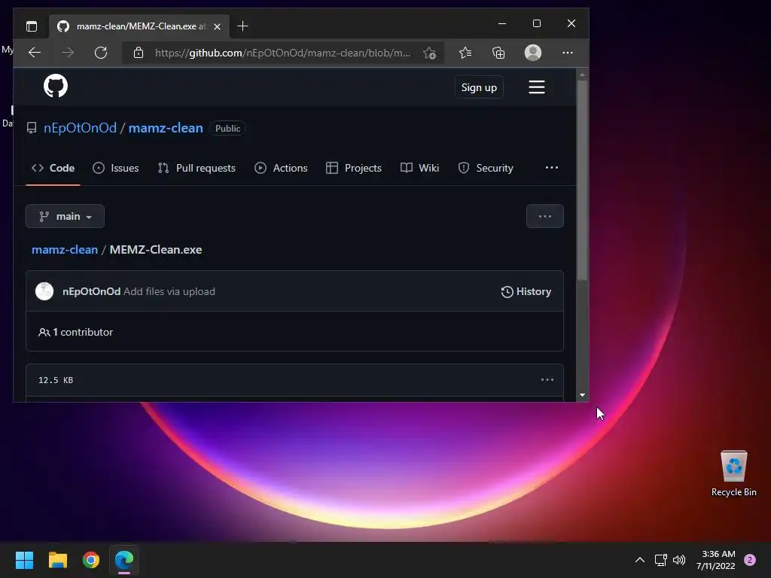Viewport: 771px width, 578px height.
Task: Go back with the browser back arrow
Action: coord(35,53)
